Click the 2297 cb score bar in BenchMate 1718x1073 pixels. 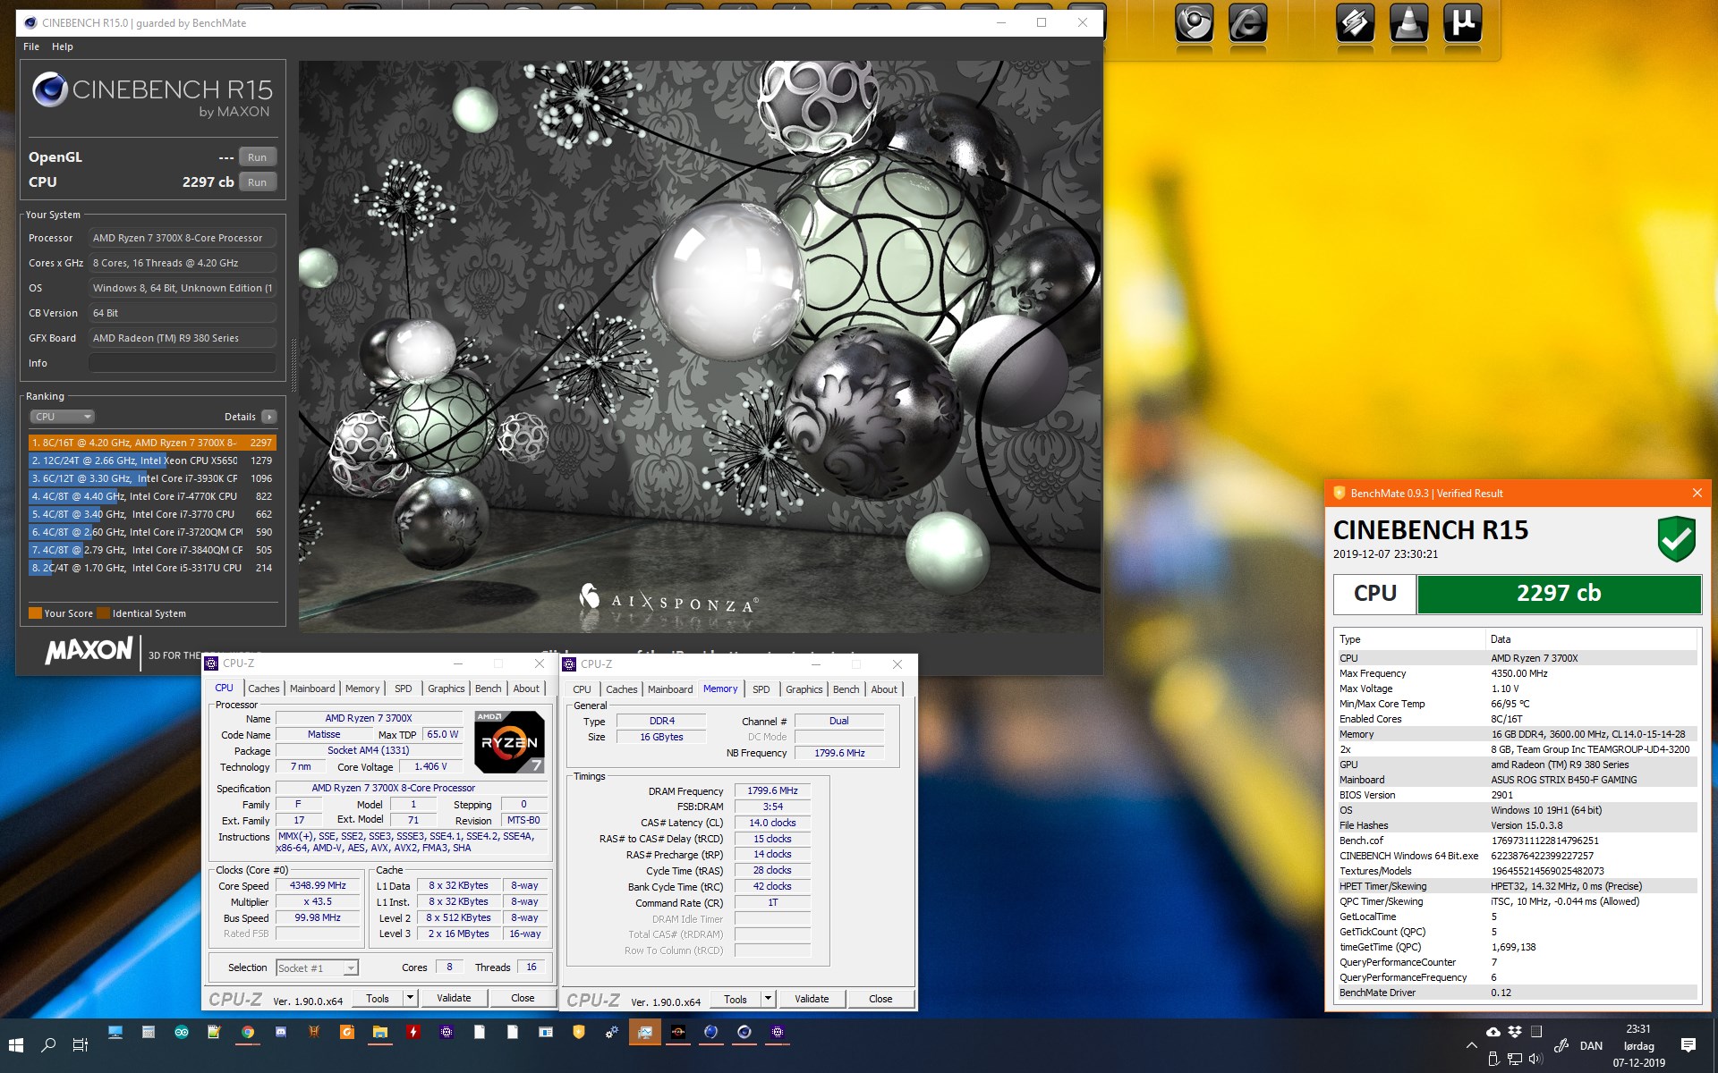(1558, 594)
